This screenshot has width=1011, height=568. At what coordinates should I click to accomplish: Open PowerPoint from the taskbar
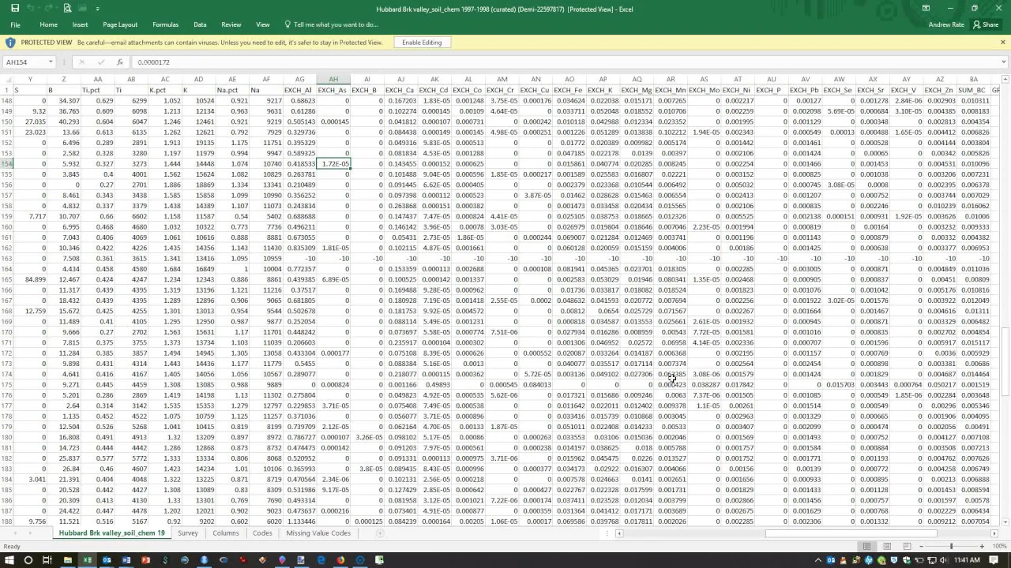[145, 560]
